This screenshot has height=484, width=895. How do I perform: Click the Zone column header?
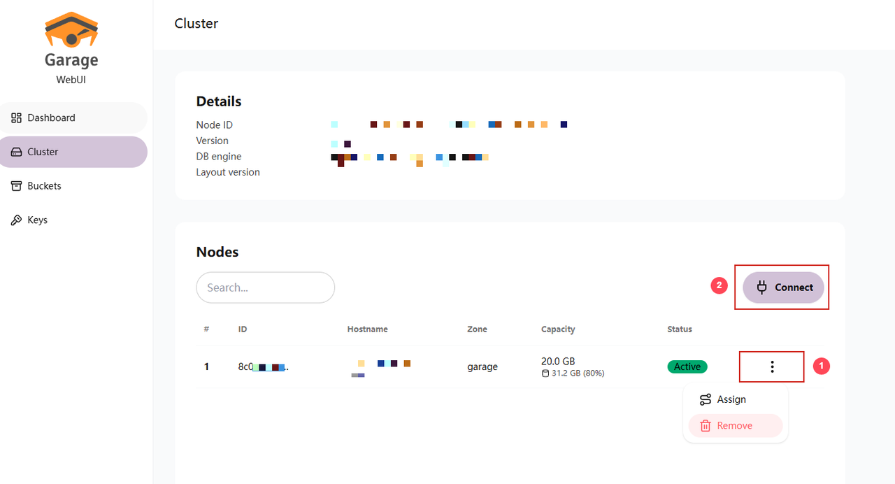tap(477, 329)
